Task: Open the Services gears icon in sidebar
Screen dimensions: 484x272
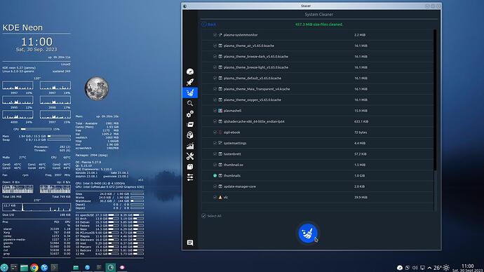Action: 190,114
